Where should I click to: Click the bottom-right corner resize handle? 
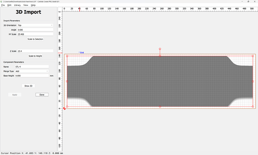click(253, 107)
